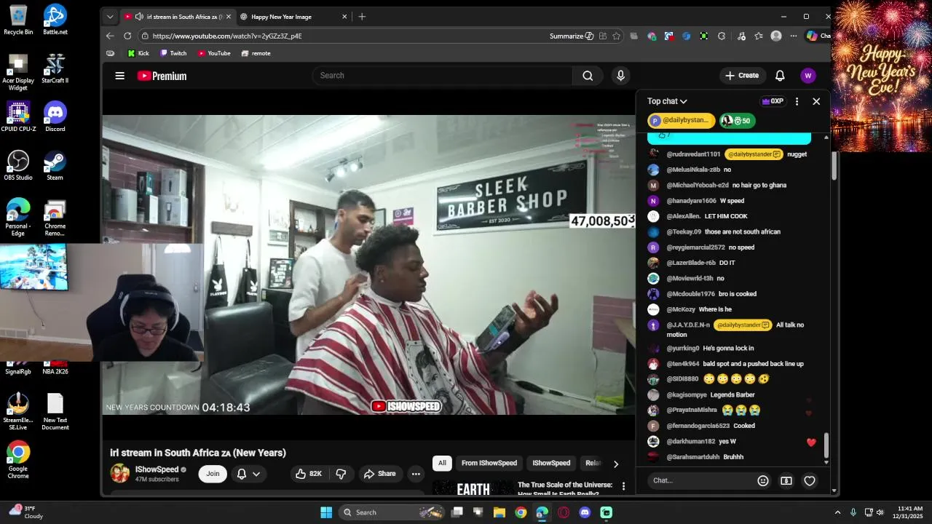This screenshot has height=524, width=932.
Task: Show more filter chips with right arrow
Action: pos(616,464)
